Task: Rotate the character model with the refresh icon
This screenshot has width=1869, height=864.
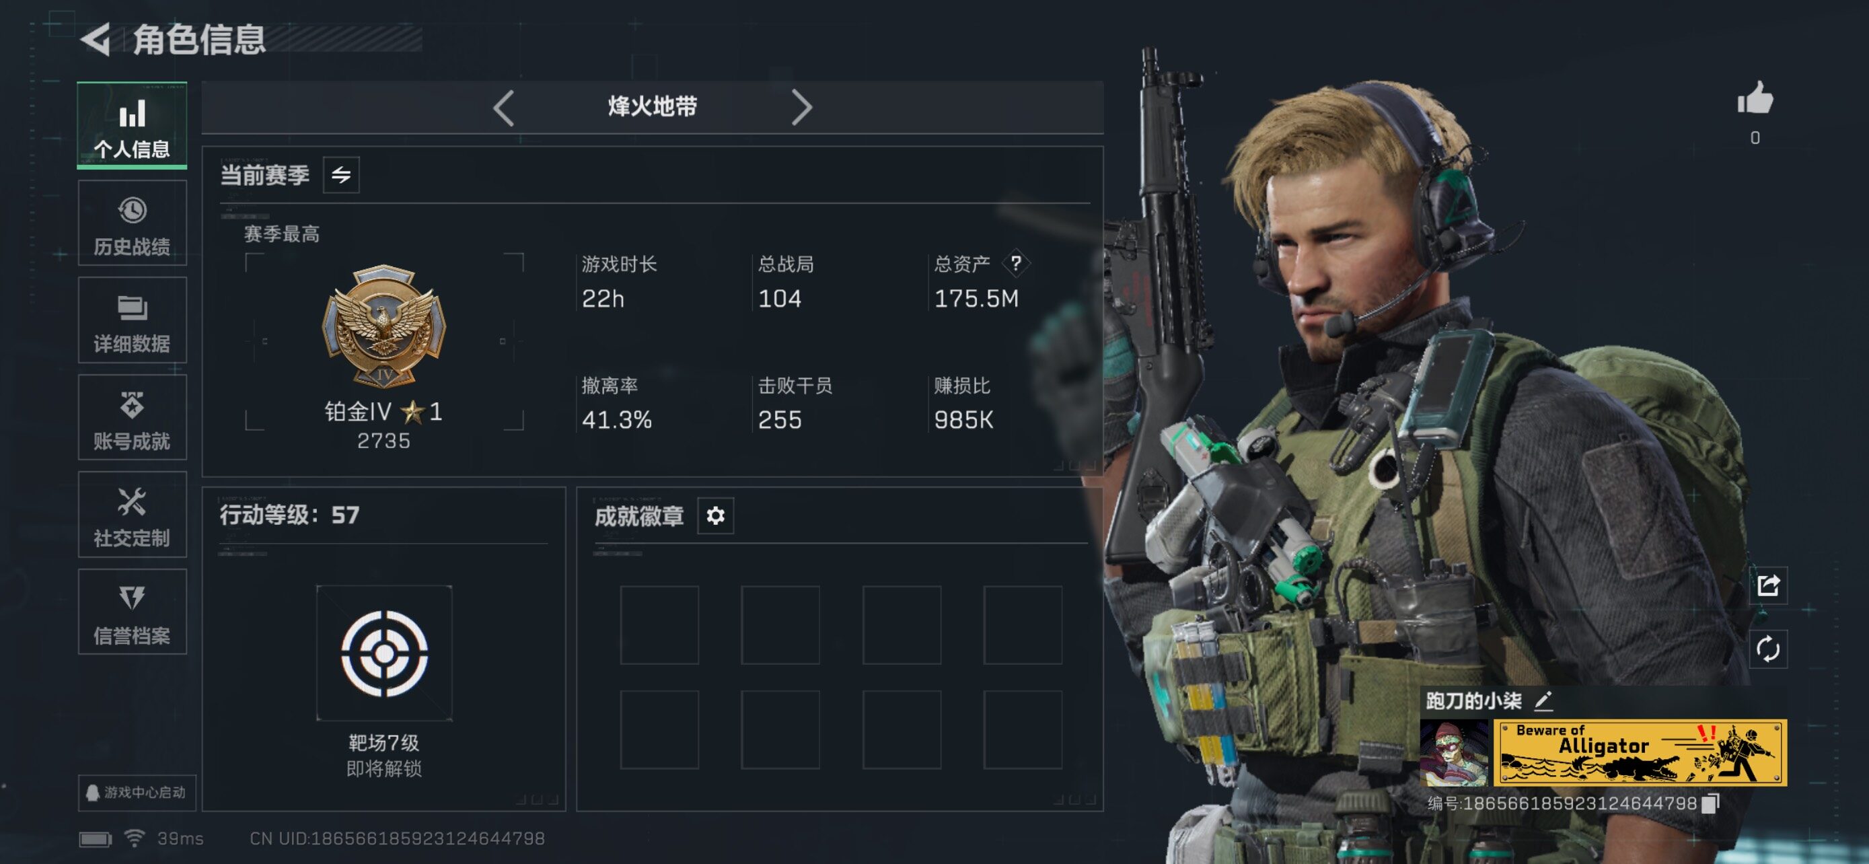Action: point(1768,649)
